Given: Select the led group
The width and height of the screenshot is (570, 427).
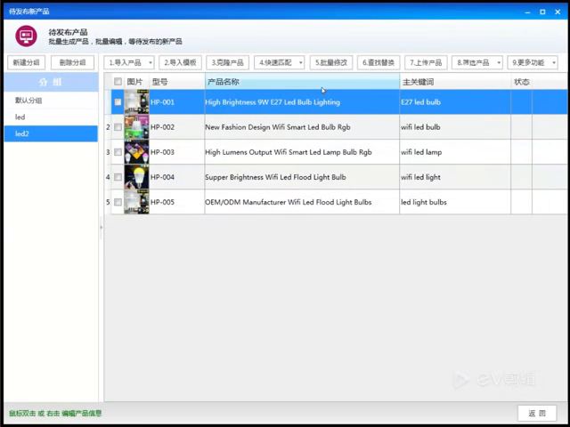Looking at the screenshot, I should tap(51, 117).
